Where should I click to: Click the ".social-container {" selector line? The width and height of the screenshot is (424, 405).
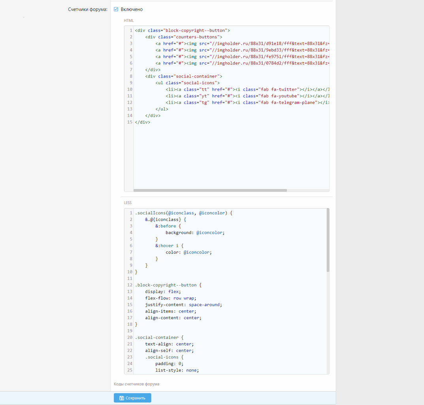(159, 337)
